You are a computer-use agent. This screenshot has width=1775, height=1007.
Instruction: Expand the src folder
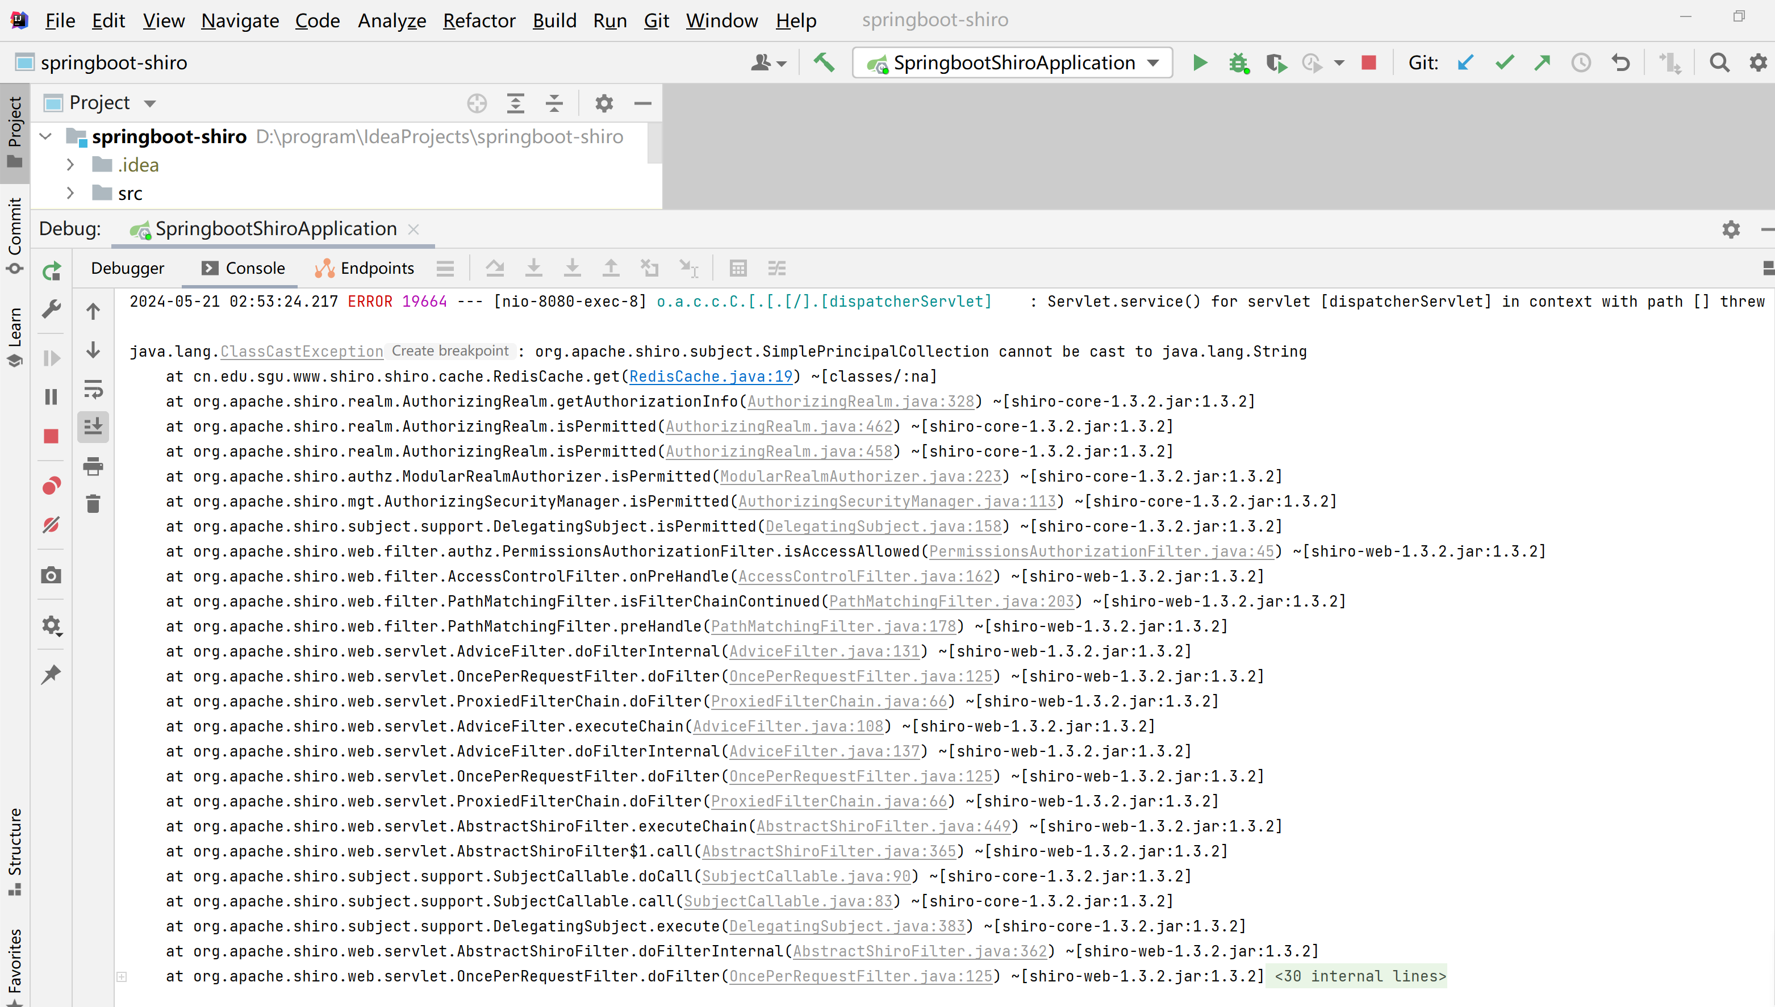click(70, 193)
